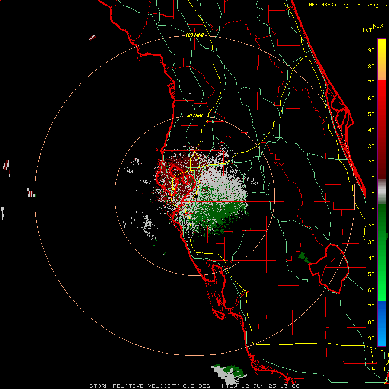Click the -10 scale value
The width and height of the screenshot is (389, 389).
370,210
